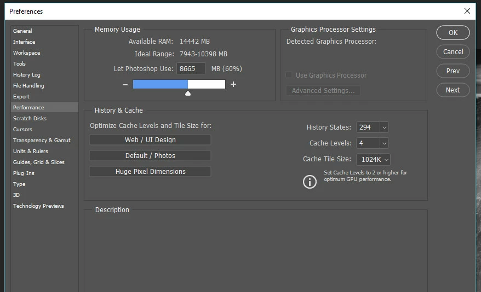481x292 pixels.
Task: Click the Prev button
Action: pos(453,71)
